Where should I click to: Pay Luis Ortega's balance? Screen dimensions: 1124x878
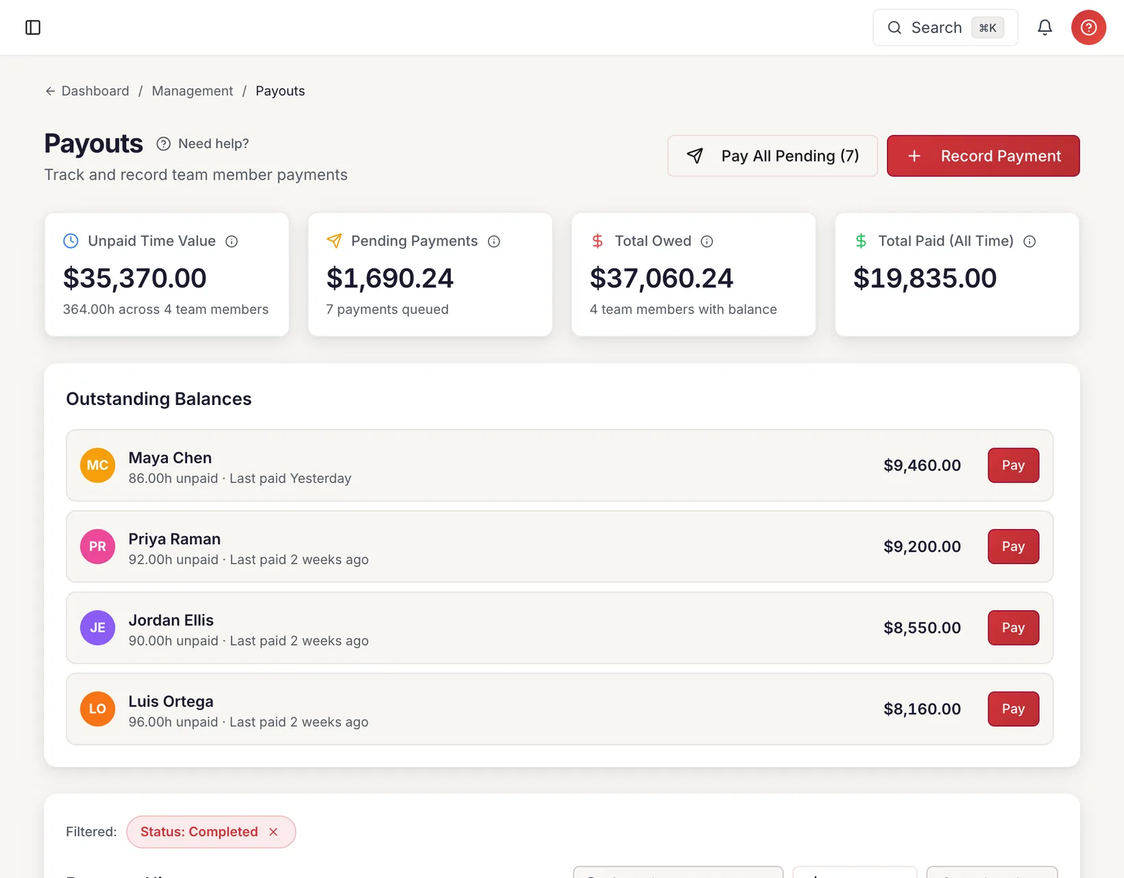click(1013, 709)
